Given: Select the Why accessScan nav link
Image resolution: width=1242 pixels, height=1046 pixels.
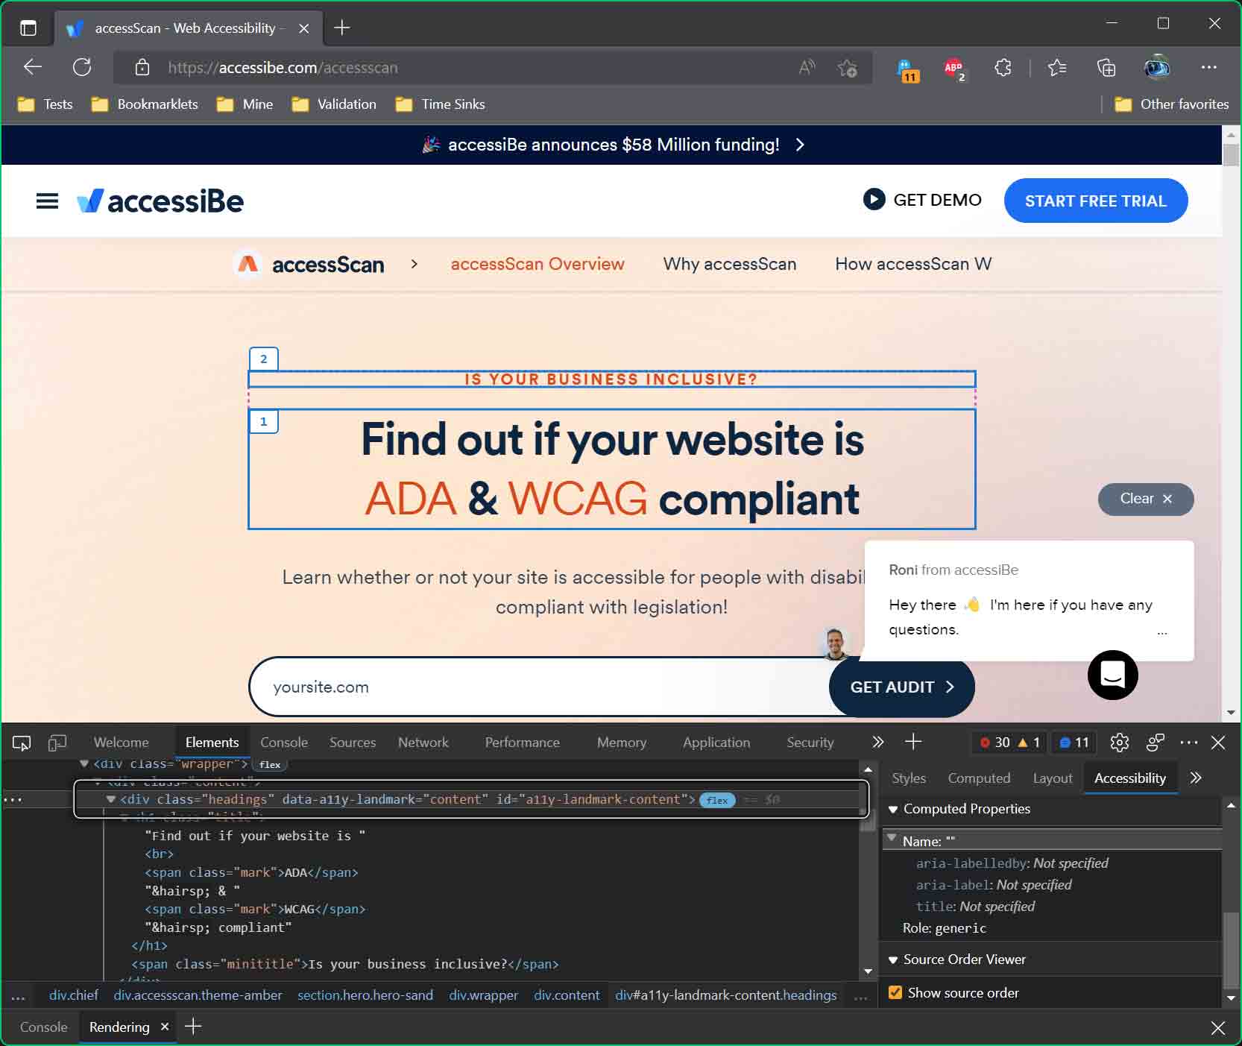Looking at the screenshot, I should [730, 264].
